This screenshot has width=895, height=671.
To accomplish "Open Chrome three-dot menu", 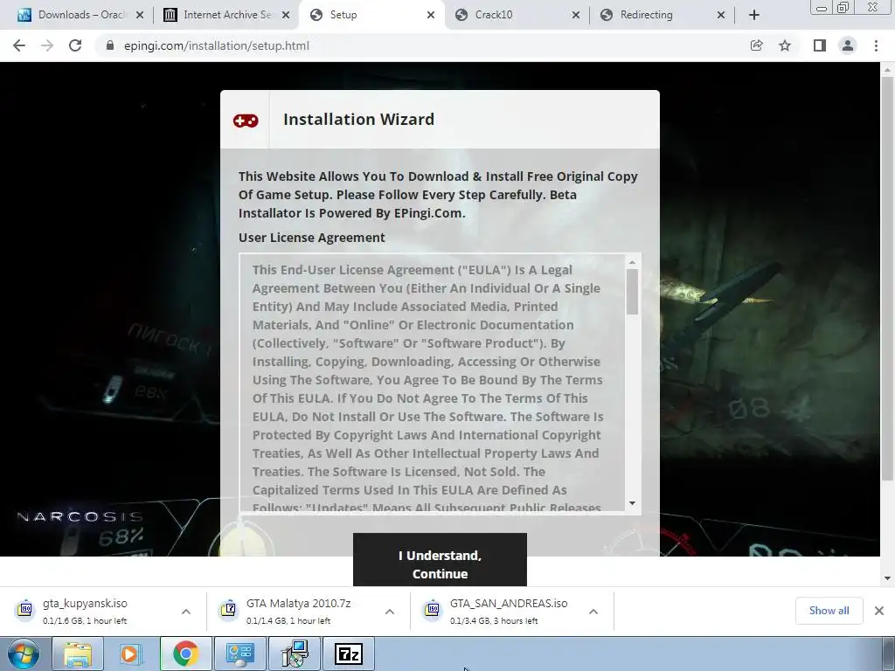I will pos(876,45).
